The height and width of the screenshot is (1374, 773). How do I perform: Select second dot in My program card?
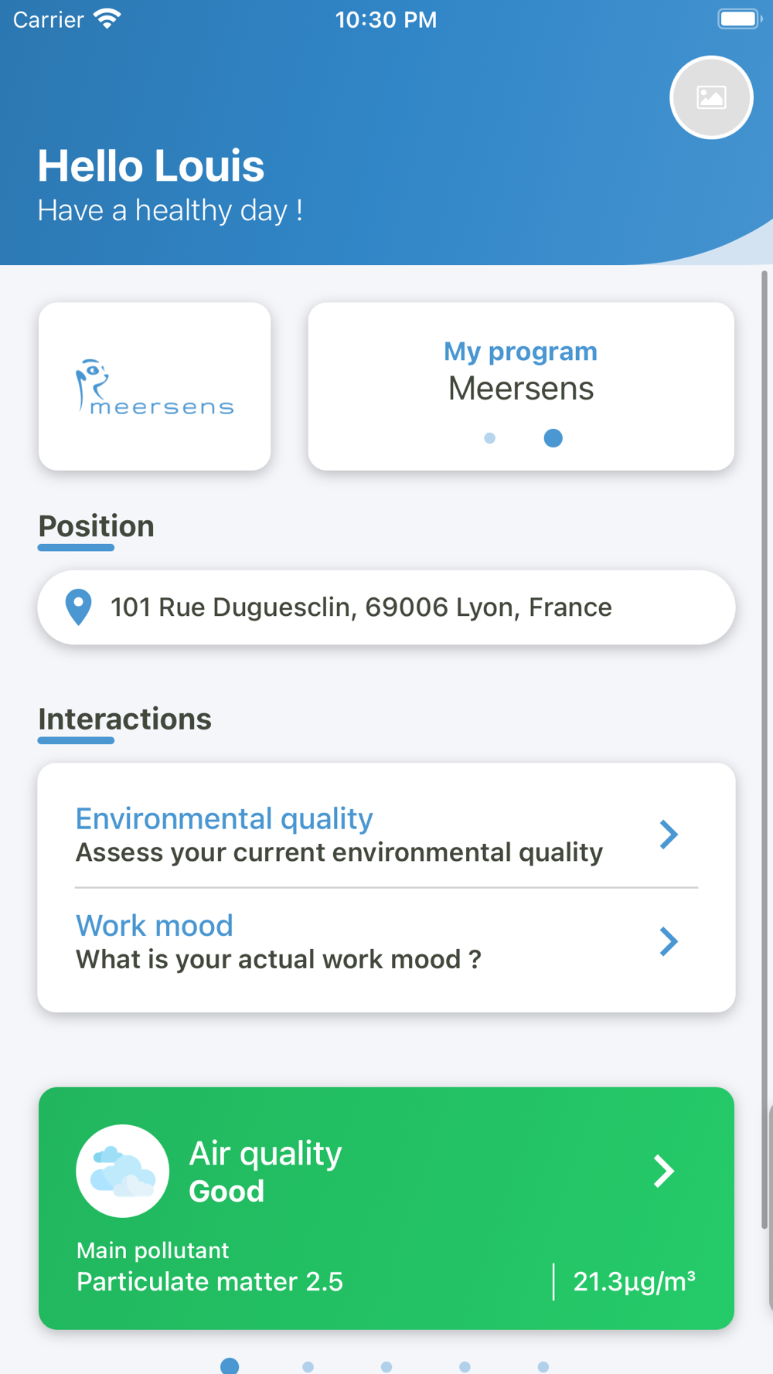[553, 438]
